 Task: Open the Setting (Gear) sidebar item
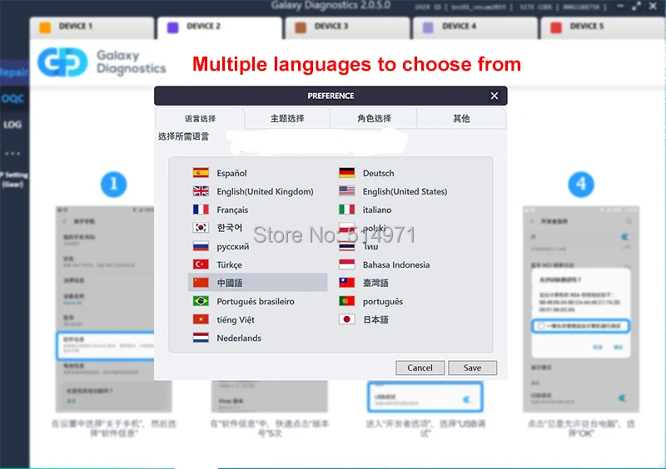click(13, 179)
